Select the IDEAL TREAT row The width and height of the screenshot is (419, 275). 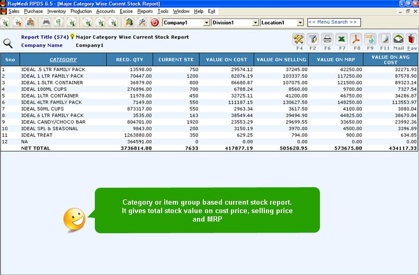[x=209, y=135]
